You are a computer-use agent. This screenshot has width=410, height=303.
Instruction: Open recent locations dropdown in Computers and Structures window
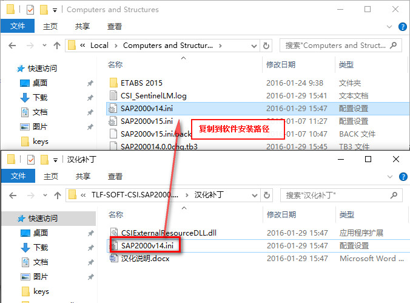tap(44, 46)
